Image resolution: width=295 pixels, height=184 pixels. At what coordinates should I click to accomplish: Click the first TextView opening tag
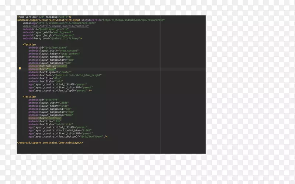click(29, 45)
